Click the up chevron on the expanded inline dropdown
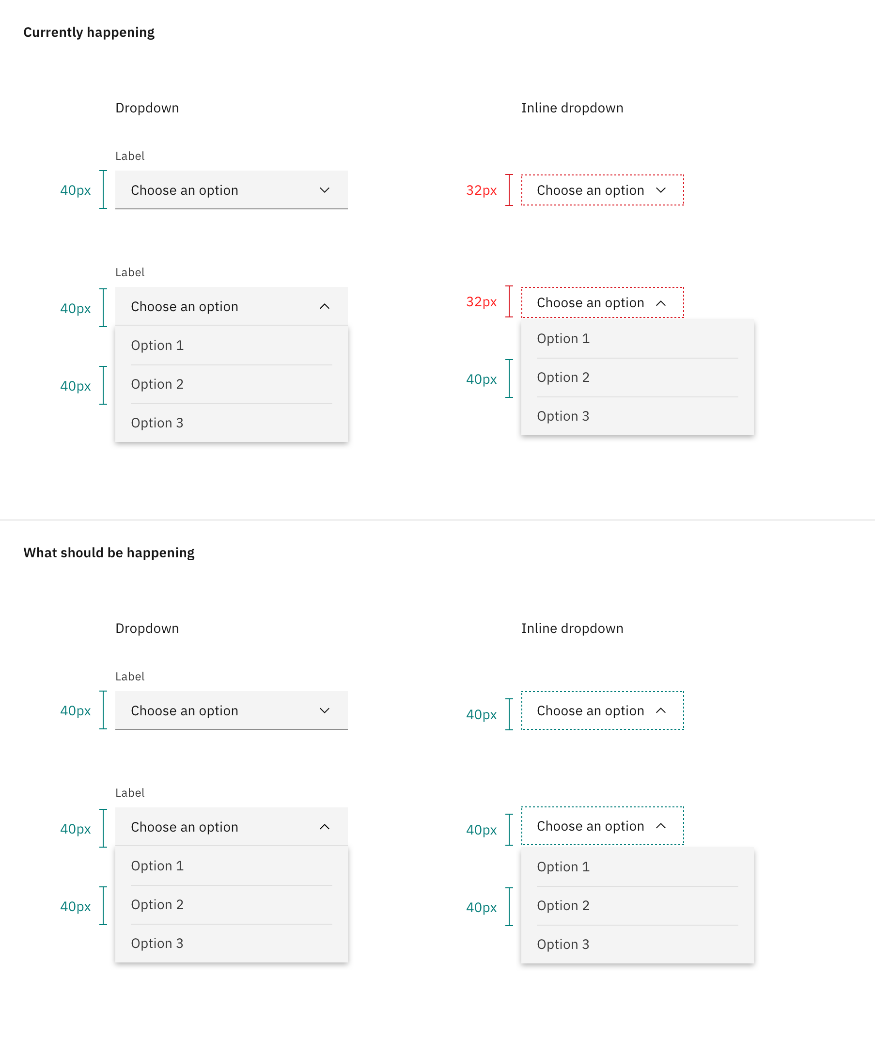This screenshot has height=1040, width=875. tap(662, 302)
